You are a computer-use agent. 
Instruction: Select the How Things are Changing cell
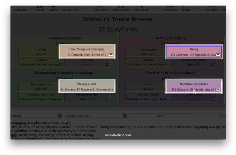click(x=87, y=52)
